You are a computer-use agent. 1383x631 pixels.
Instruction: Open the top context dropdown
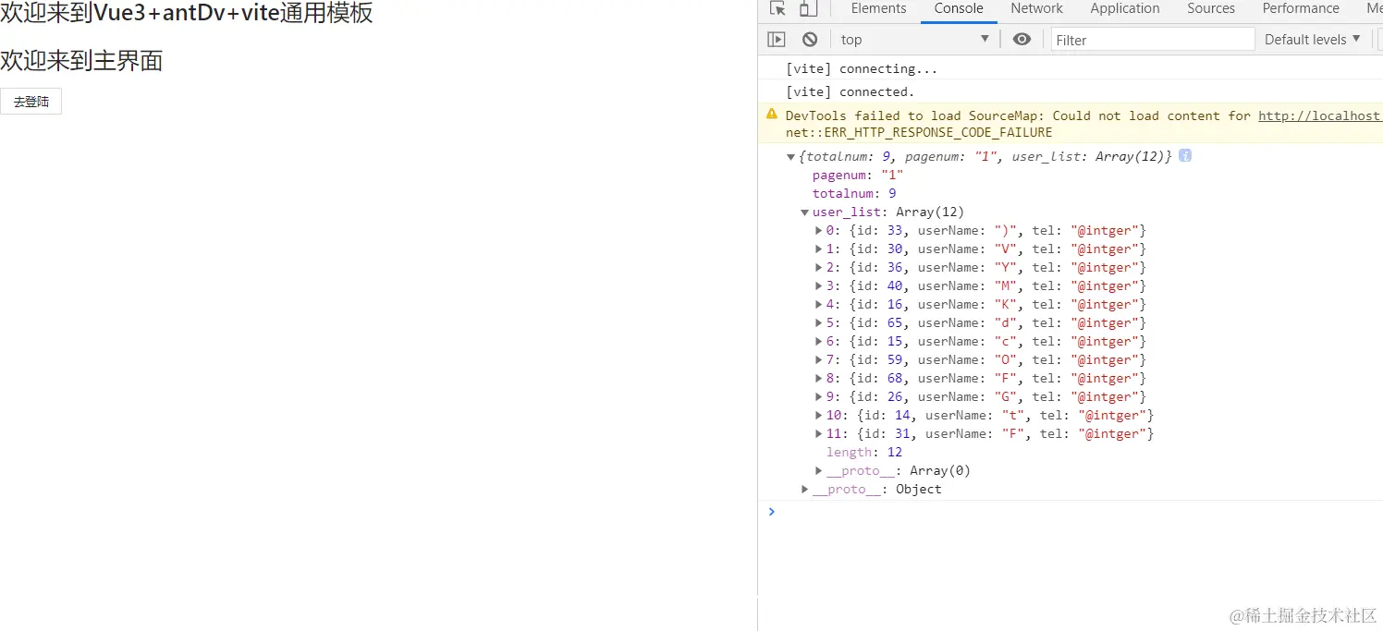[915, 39]
